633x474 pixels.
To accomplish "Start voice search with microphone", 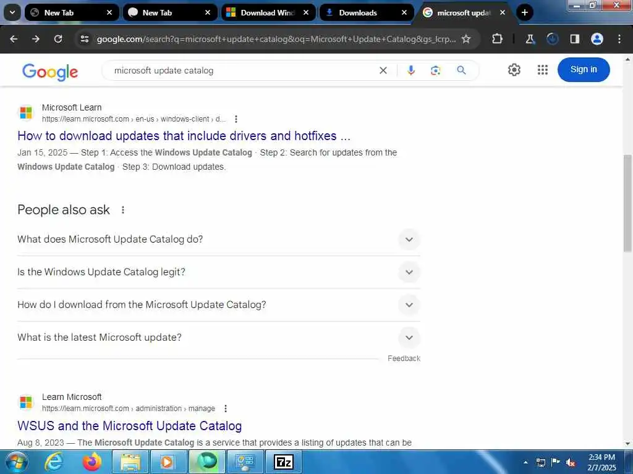I will tap(410, 70).
